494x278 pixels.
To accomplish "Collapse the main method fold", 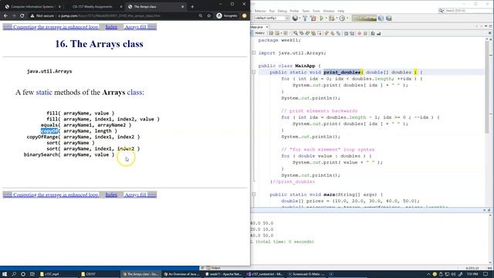I will tap(254, 195).
